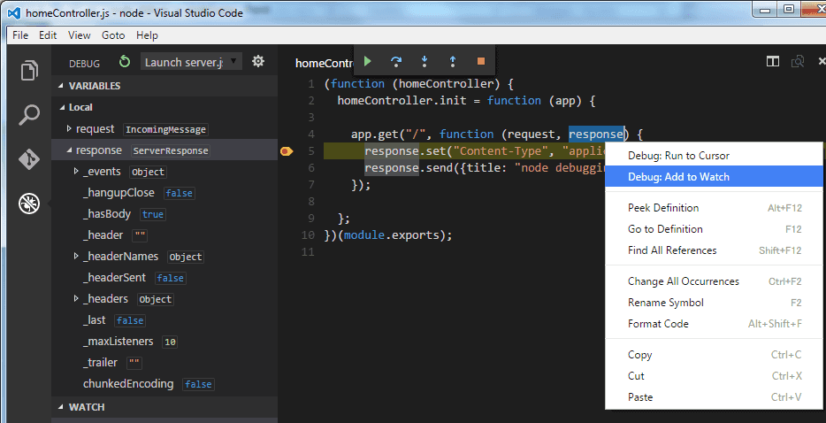Stop debugging with the orange square button
This screenshot has width=826, height=423.
point(481,61)
